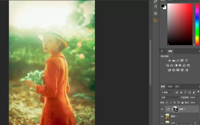Hide the 曲线 1 curves layer
The width and height of the screenshot is (200, 125).
(x=162, y=109)
